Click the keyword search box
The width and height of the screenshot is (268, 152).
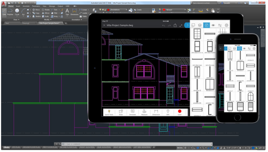tap(204, 3)
